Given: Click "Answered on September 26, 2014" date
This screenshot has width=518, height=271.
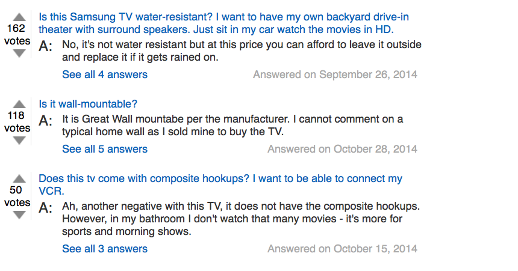Looking at the screenshot, I should (x=335, y=75).
